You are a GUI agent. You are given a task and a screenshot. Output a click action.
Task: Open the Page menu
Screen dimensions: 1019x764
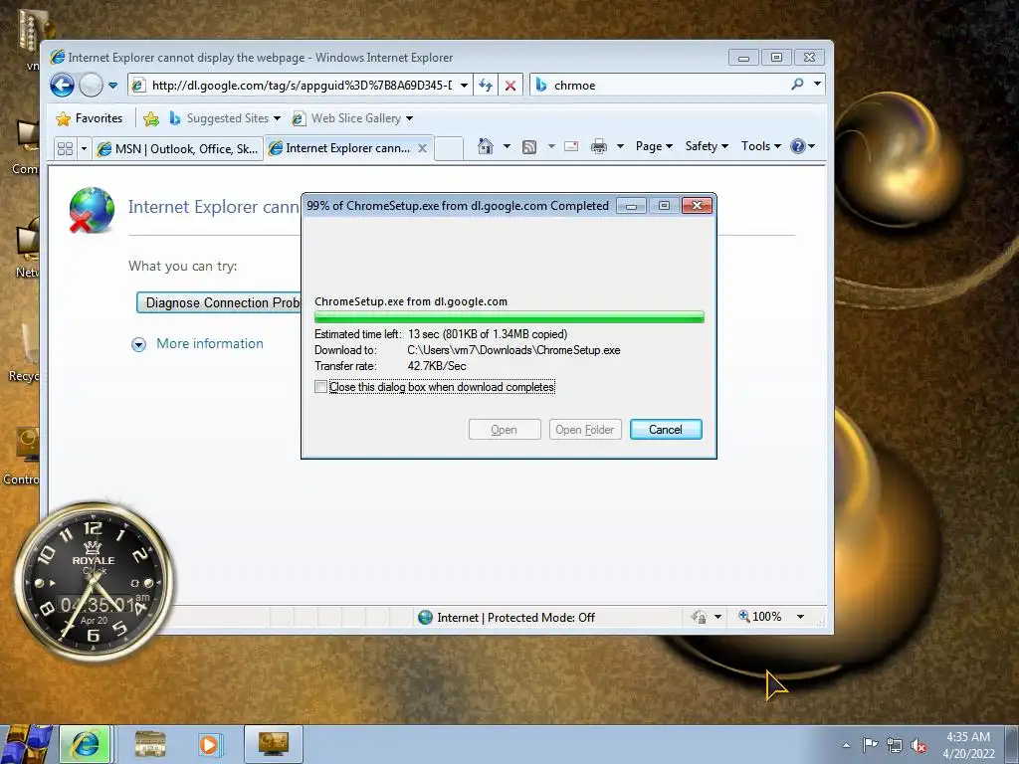(654, 146)
